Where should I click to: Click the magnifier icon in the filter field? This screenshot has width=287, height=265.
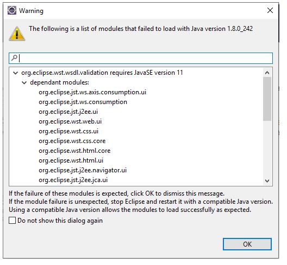click(14, 58)
